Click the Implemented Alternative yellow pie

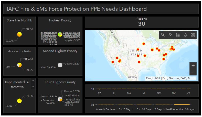[x=19, y=101]
